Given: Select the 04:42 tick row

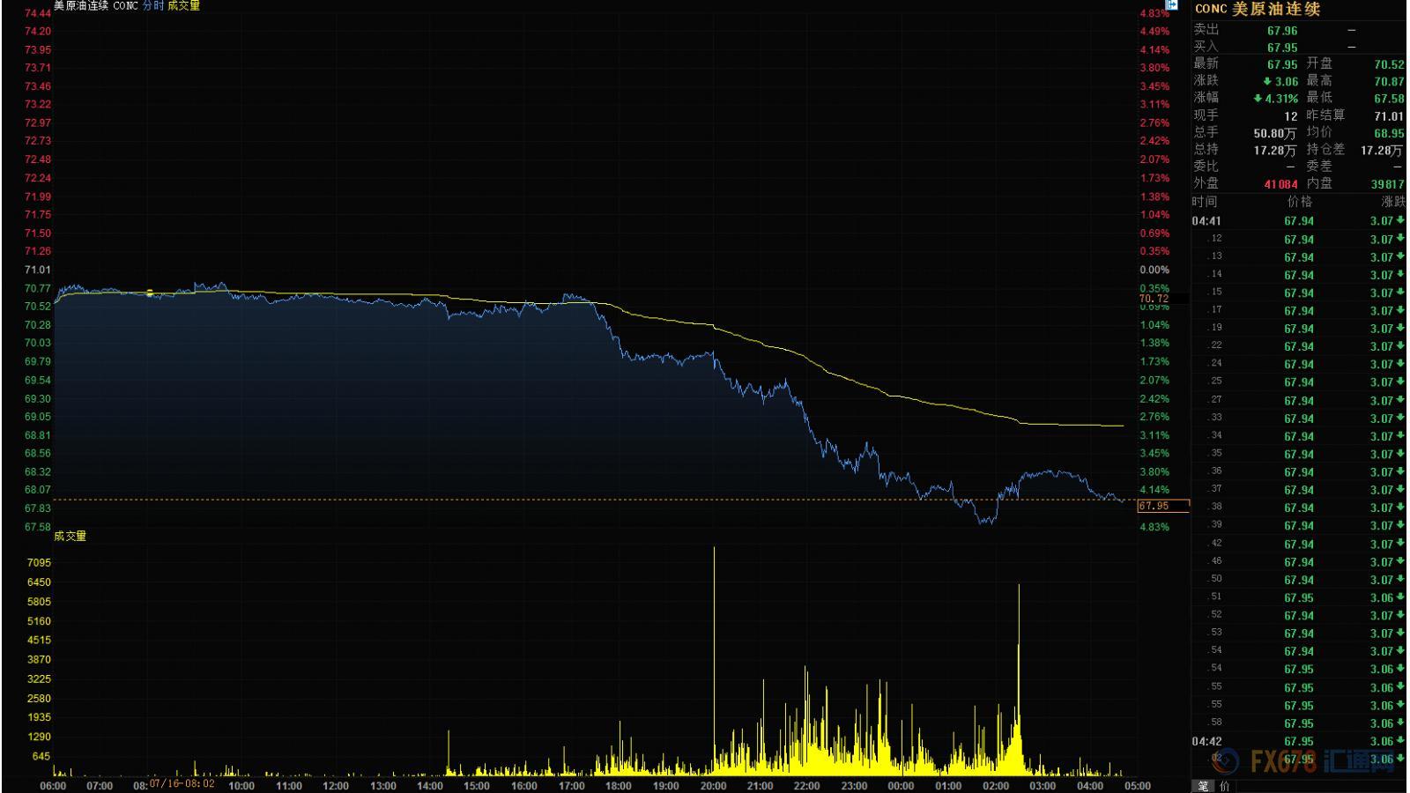Looking at the screenshot, I should 1299,741.
